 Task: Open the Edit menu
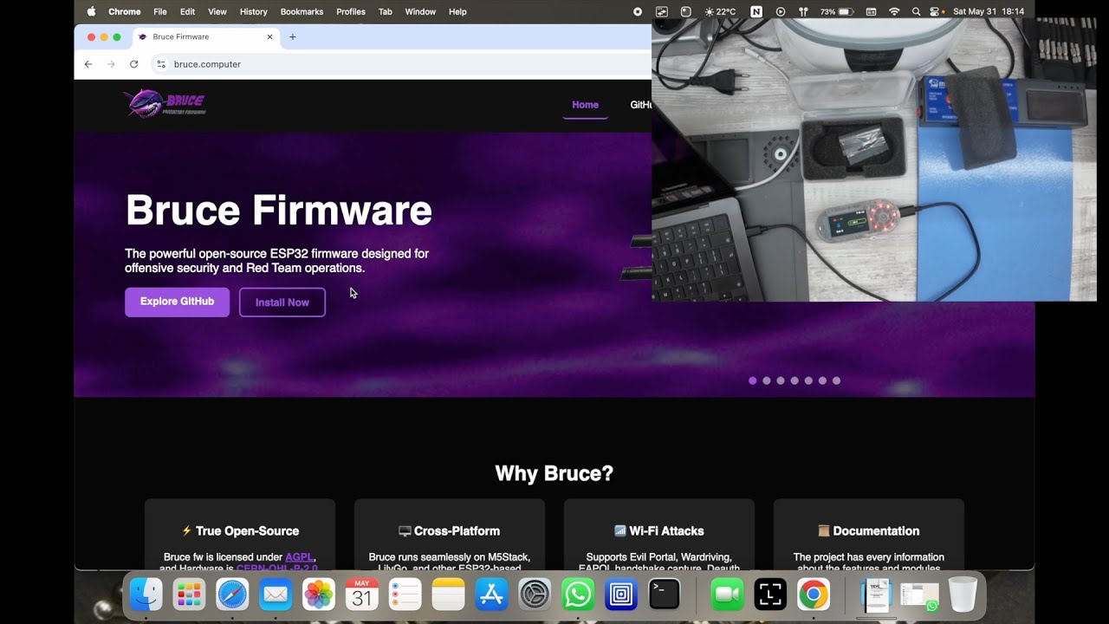(187, 11)
